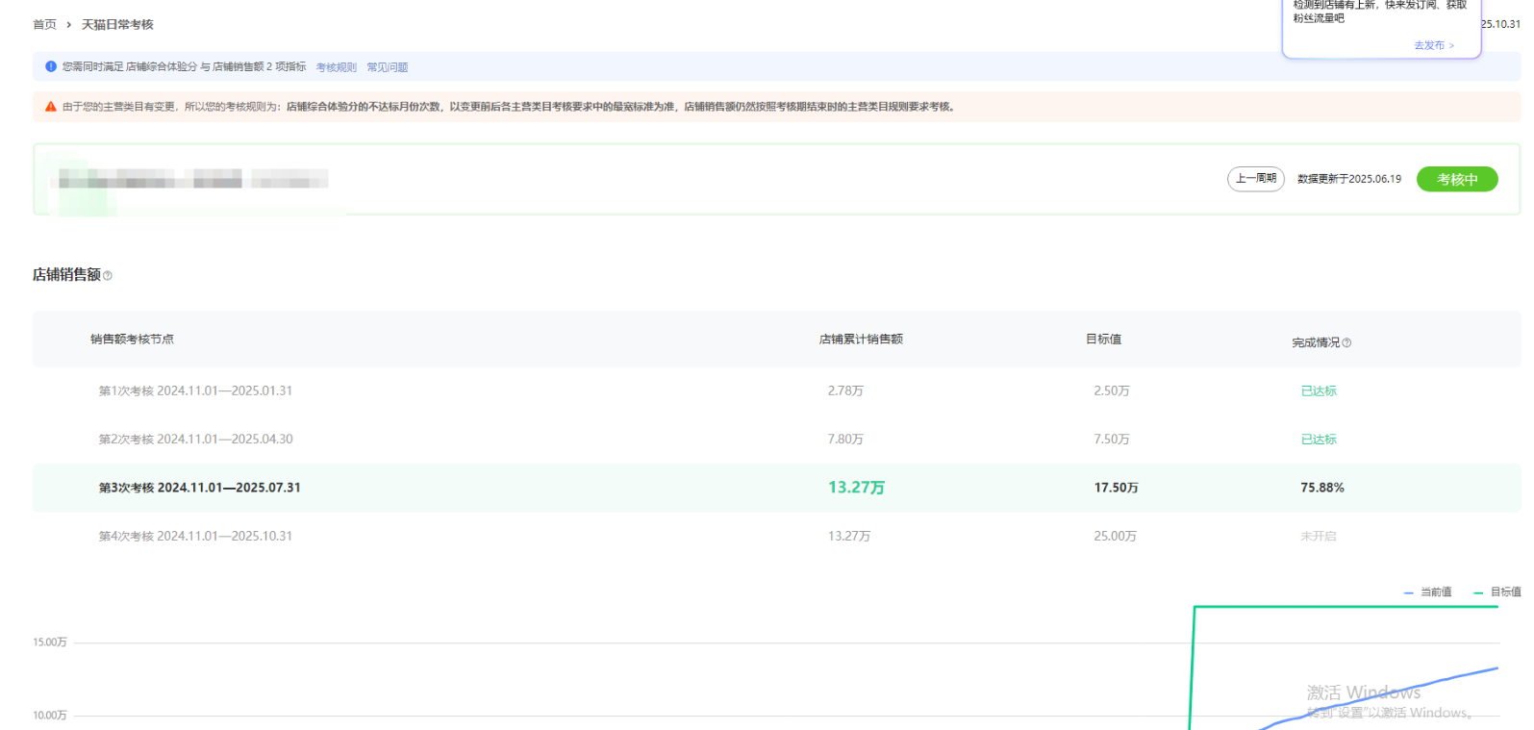Select the 第1次考核 row

click(195, 391)
